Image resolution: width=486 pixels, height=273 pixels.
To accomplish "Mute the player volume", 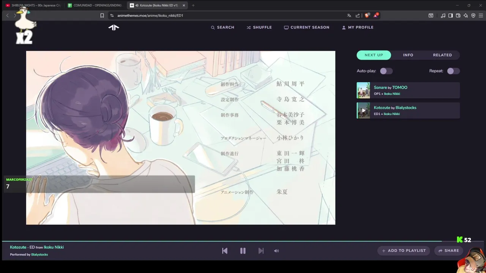I will coord(276,251).
